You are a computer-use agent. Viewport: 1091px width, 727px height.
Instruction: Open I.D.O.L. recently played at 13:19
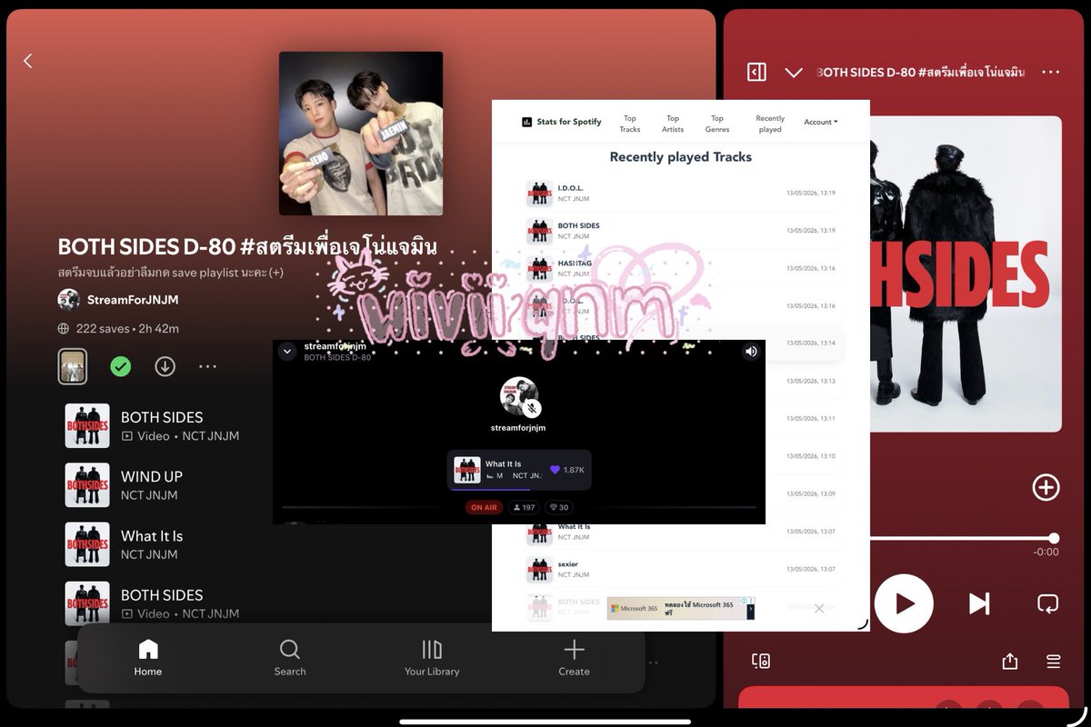[681, 193]
